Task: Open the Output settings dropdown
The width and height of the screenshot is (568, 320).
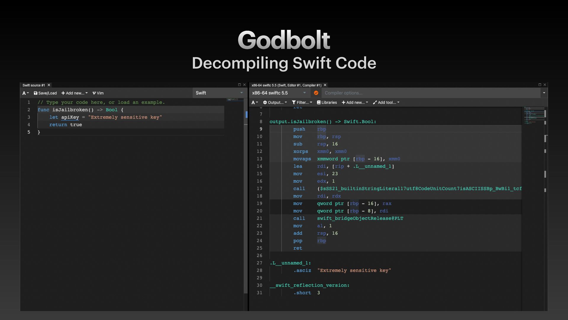Action: click(275, 103)
